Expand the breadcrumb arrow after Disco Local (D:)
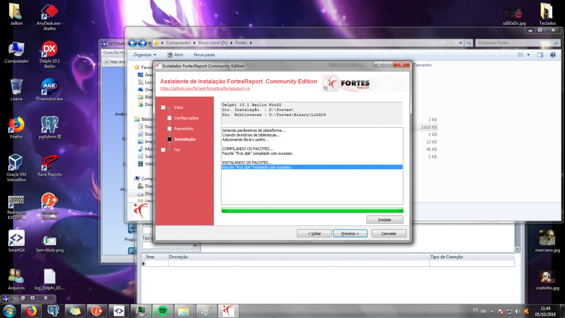This screenshot has height=318, width=565. click(x=232, y=43)
